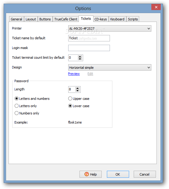Go to the TrueCafe Client tab

coord(66,19)
